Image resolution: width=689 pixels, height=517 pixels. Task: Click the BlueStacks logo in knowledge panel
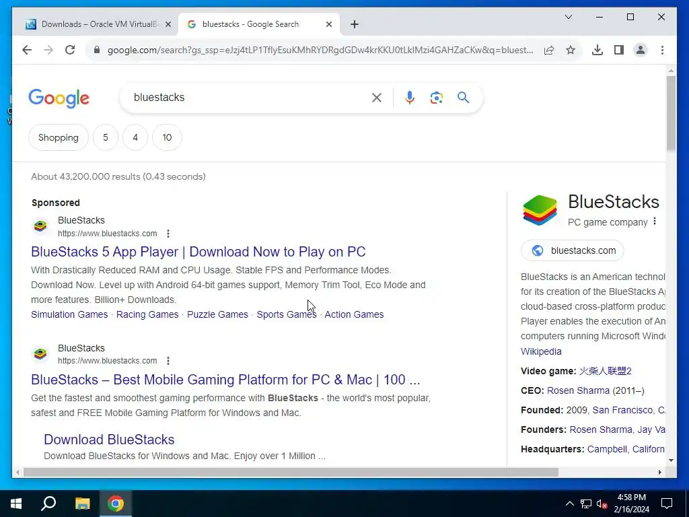tap(540, 210)
